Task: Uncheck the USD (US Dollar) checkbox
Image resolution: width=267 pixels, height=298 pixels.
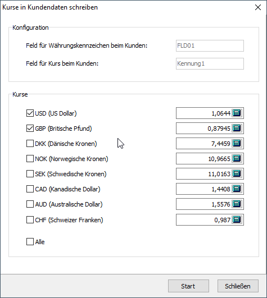Action: coord(30,113)
